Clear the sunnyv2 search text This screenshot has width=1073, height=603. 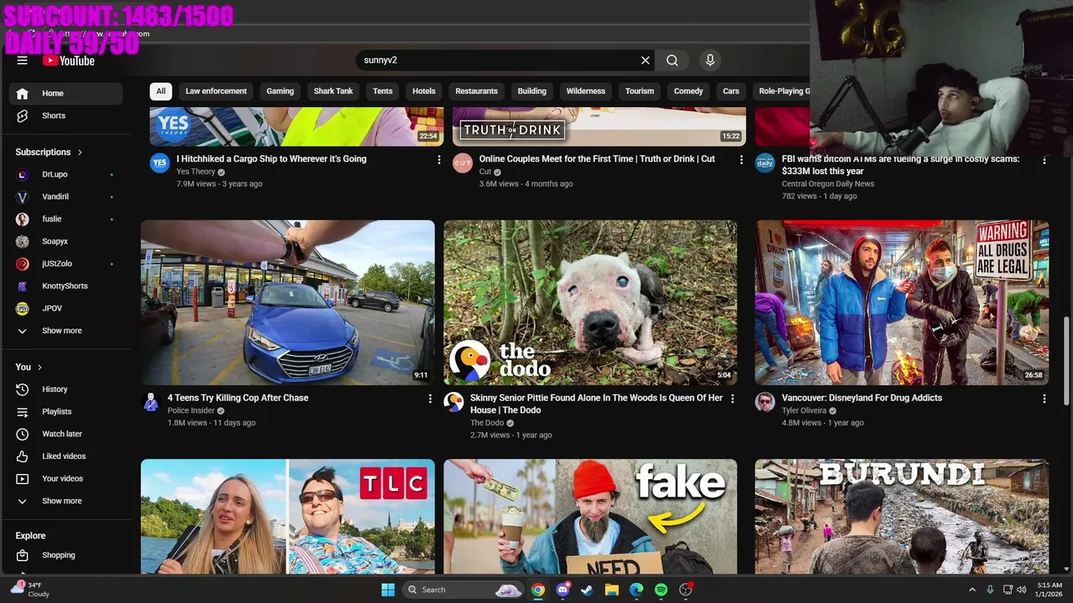click(645, 60)
